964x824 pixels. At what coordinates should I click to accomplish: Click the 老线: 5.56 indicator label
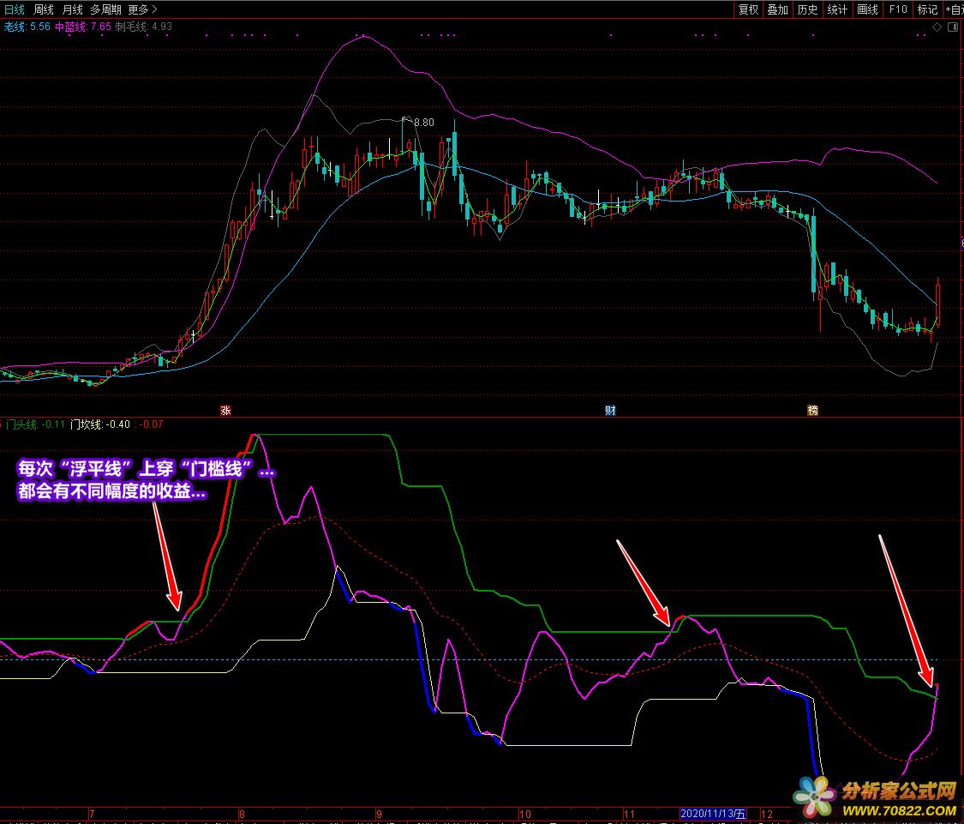[x=27, y=27]
